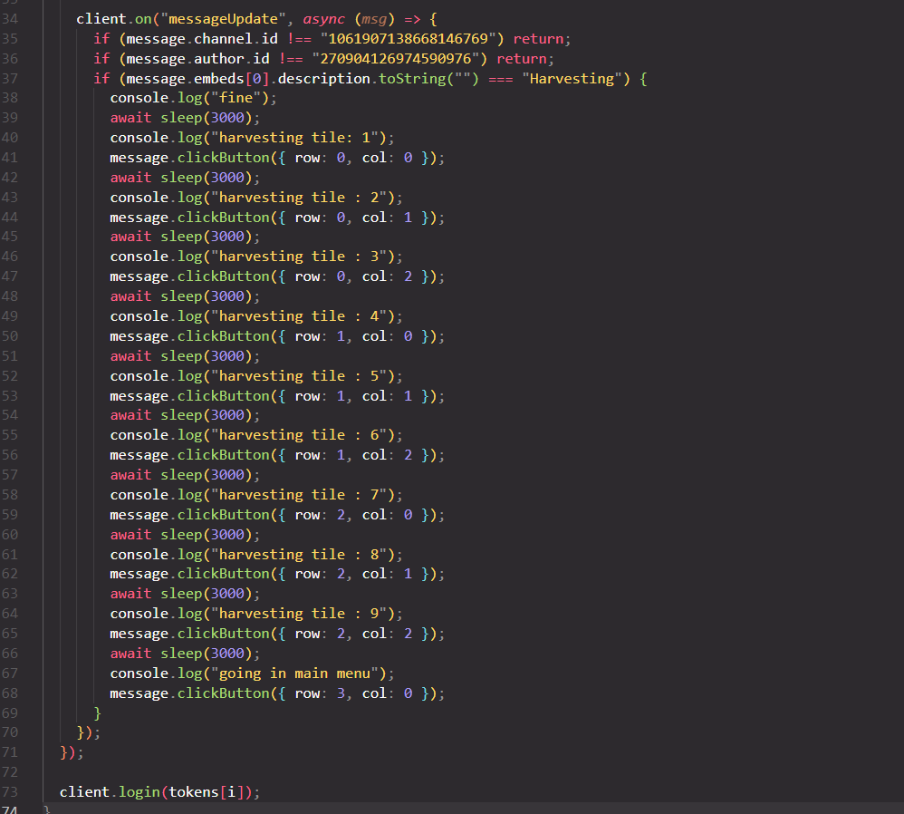Click "harvesting tile : 9" log string

[299, 614]
